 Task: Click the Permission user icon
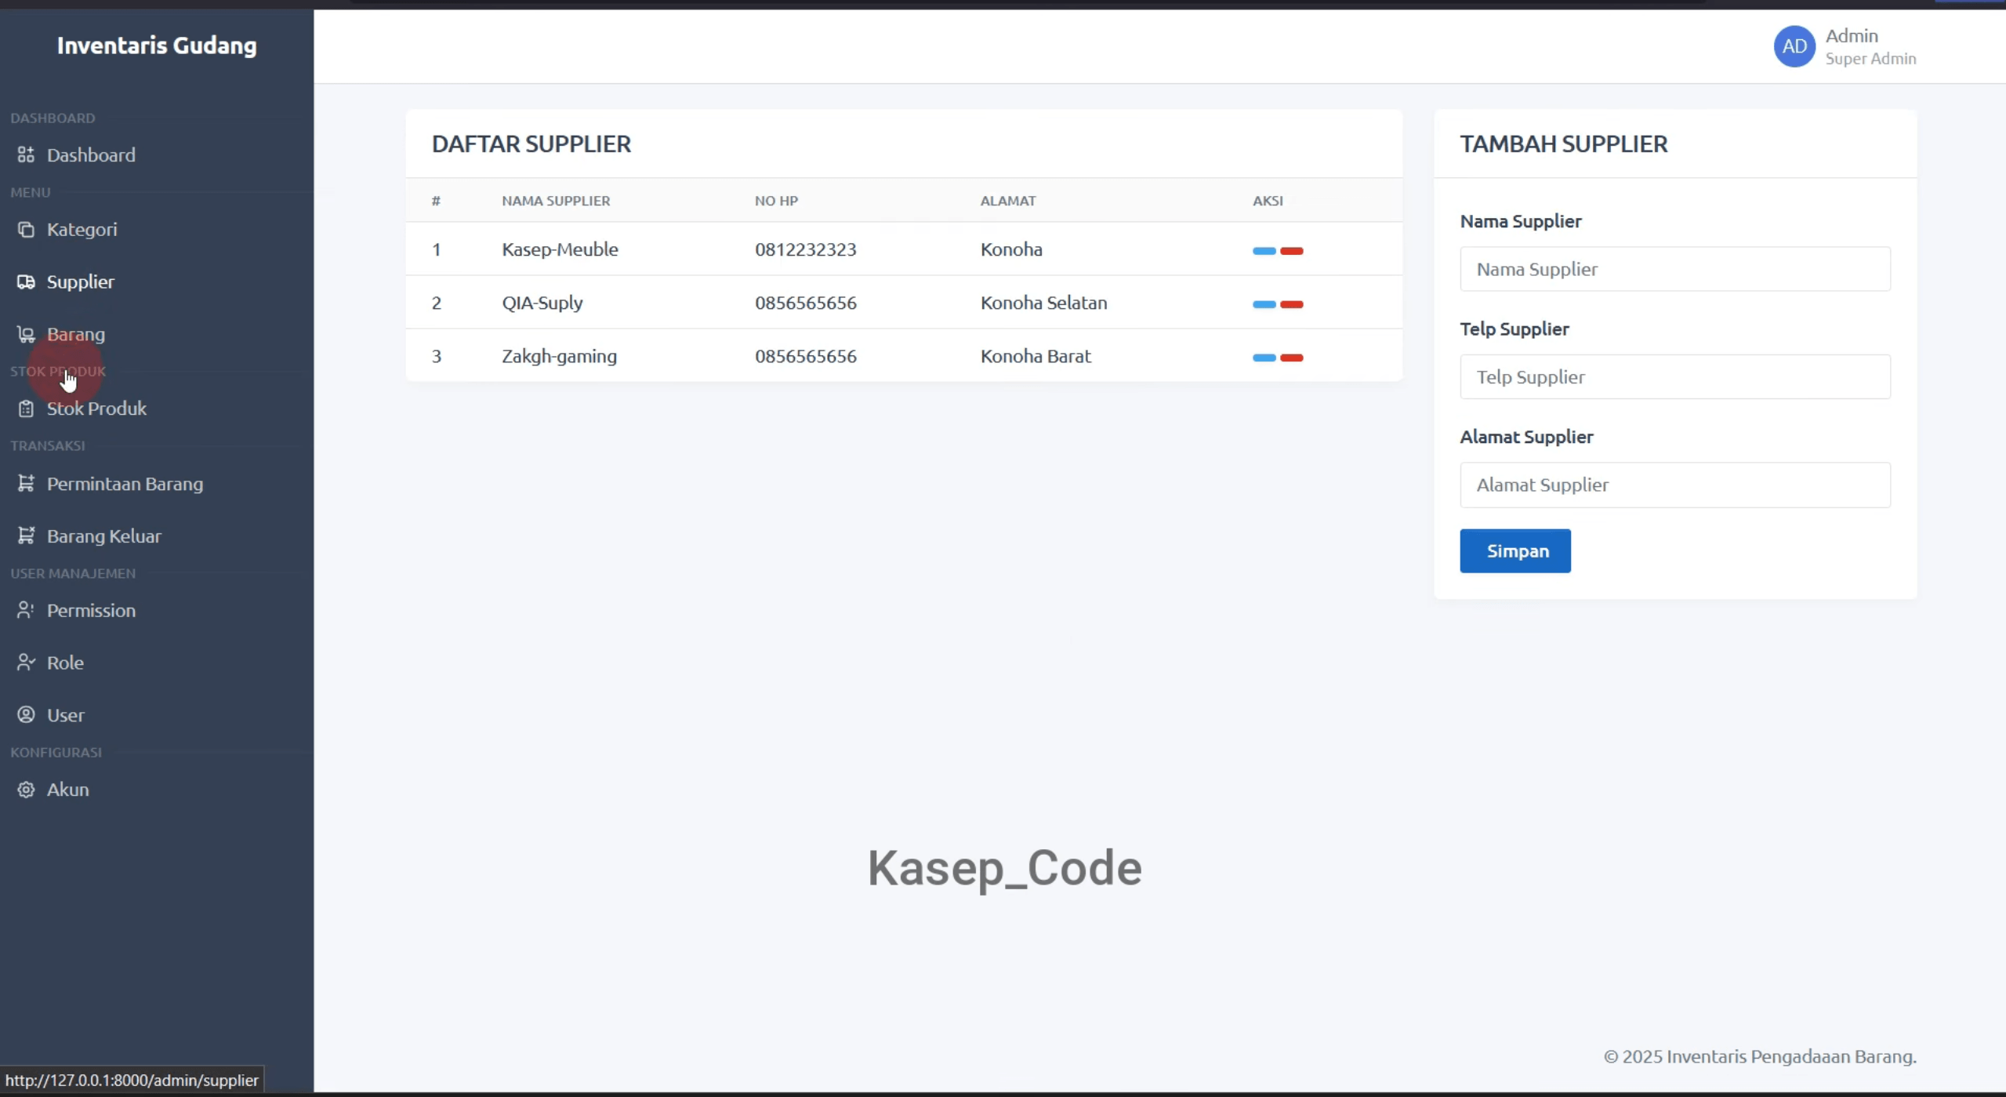(26, 610)
